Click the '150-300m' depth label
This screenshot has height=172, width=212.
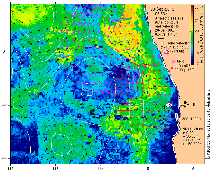coord(194,144)
